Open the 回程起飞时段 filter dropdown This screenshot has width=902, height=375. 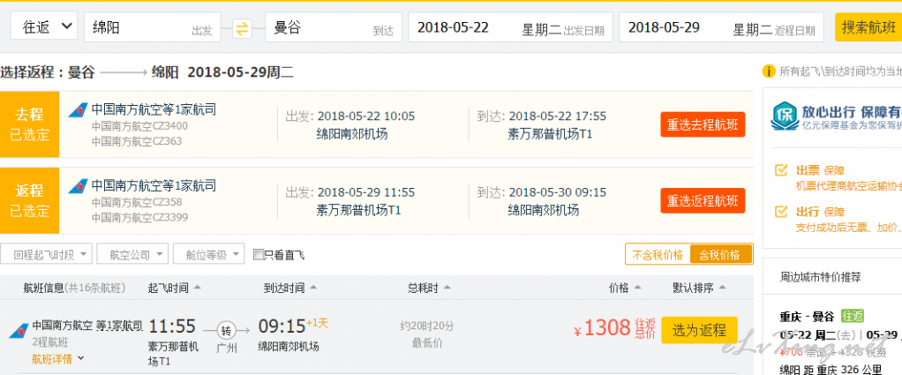46,254
